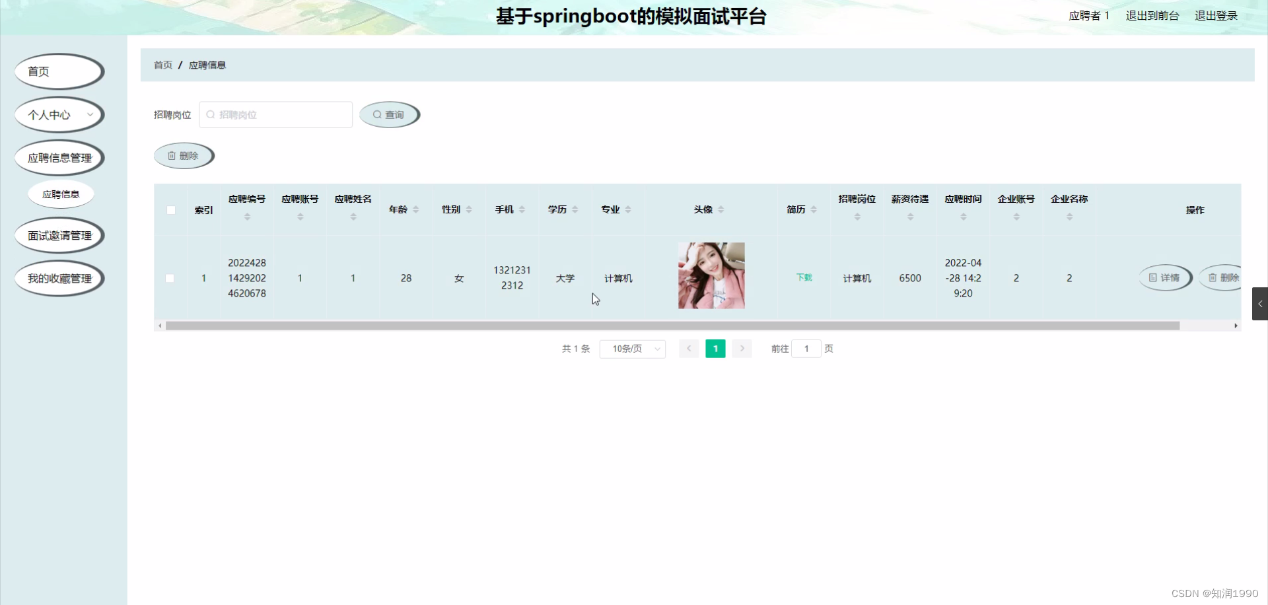Click the trash icon on the 删除 bulk button
Image resolution: width=1268 pixels, height=605 pixels.
tap(172, 156)
